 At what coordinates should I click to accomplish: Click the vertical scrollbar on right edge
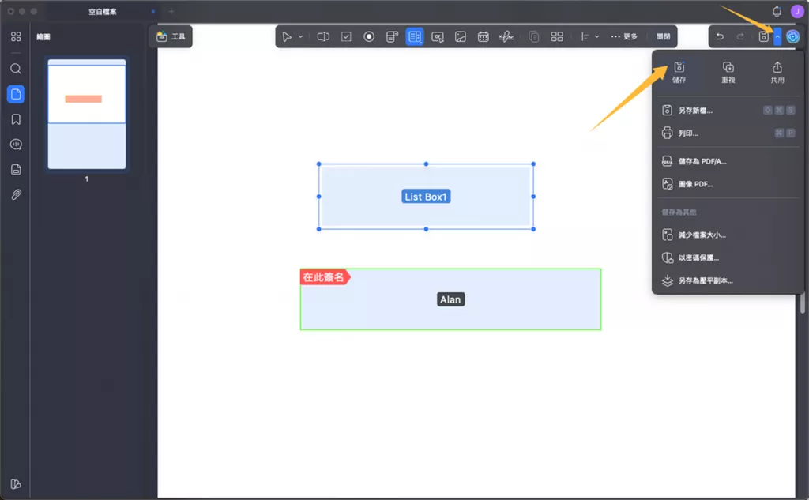(803, 302)
